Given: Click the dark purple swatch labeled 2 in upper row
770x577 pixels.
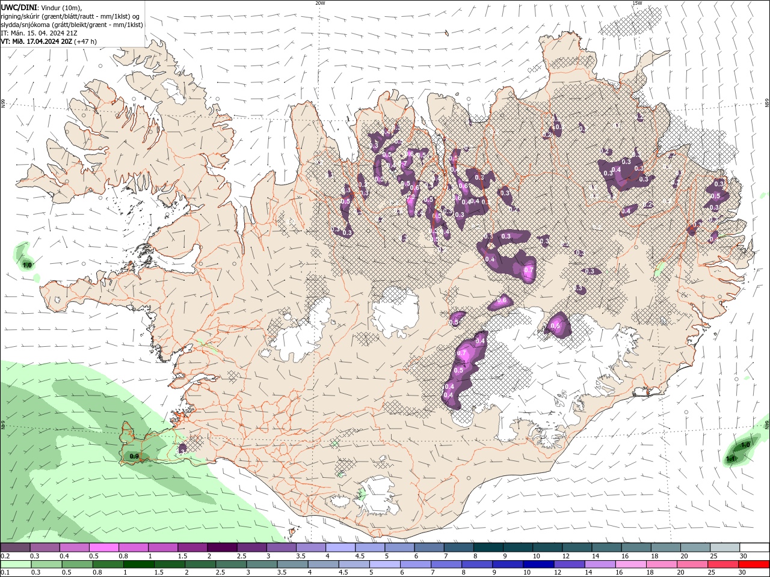Looking at the screenshot, I should tap(222, 548).
